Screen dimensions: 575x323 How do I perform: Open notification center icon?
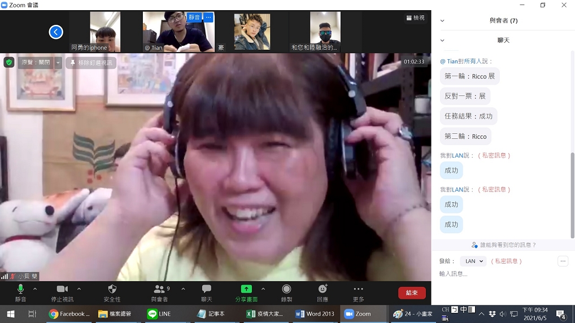point(561,314)
